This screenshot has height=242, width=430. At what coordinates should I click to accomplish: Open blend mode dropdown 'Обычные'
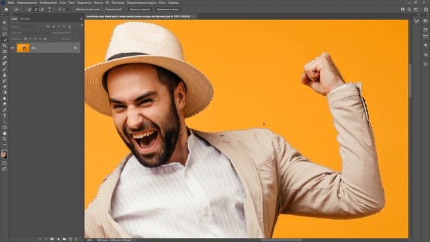[x=30, y=33]
